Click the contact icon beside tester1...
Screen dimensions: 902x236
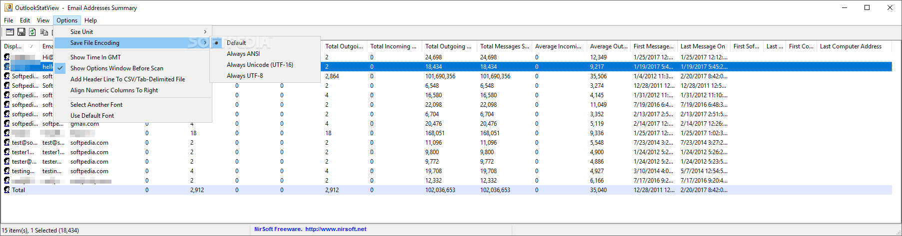pyautogui.click(x=7, y=152)
